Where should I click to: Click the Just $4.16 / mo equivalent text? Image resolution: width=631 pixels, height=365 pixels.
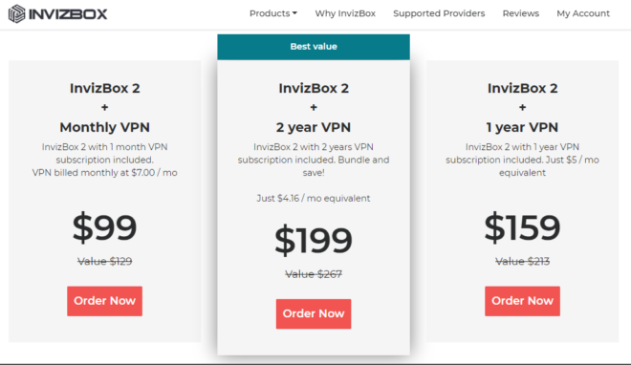pyautogui.click(x=314, y=198)
